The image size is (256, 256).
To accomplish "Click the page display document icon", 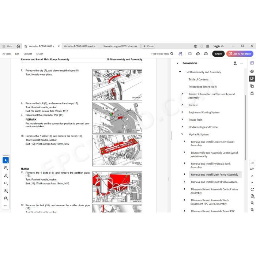I will 252,196.
